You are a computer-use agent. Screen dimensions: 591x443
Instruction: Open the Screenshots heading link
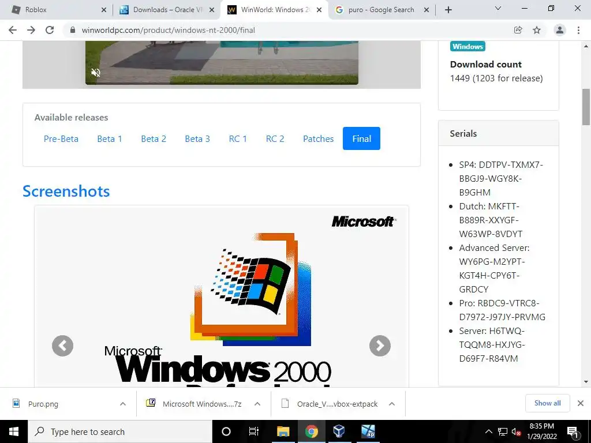(66, 192)
